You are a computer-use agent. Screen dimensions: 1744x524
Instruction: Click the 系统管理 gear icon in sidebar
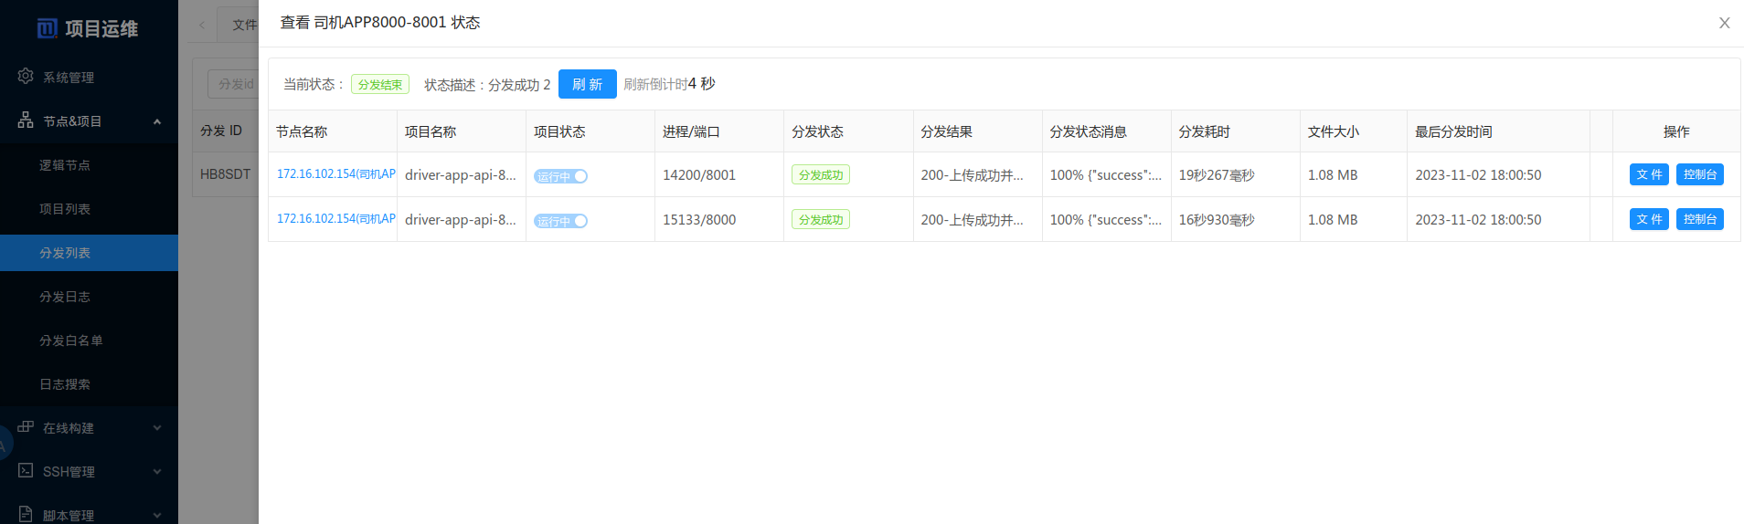point(26,77)
